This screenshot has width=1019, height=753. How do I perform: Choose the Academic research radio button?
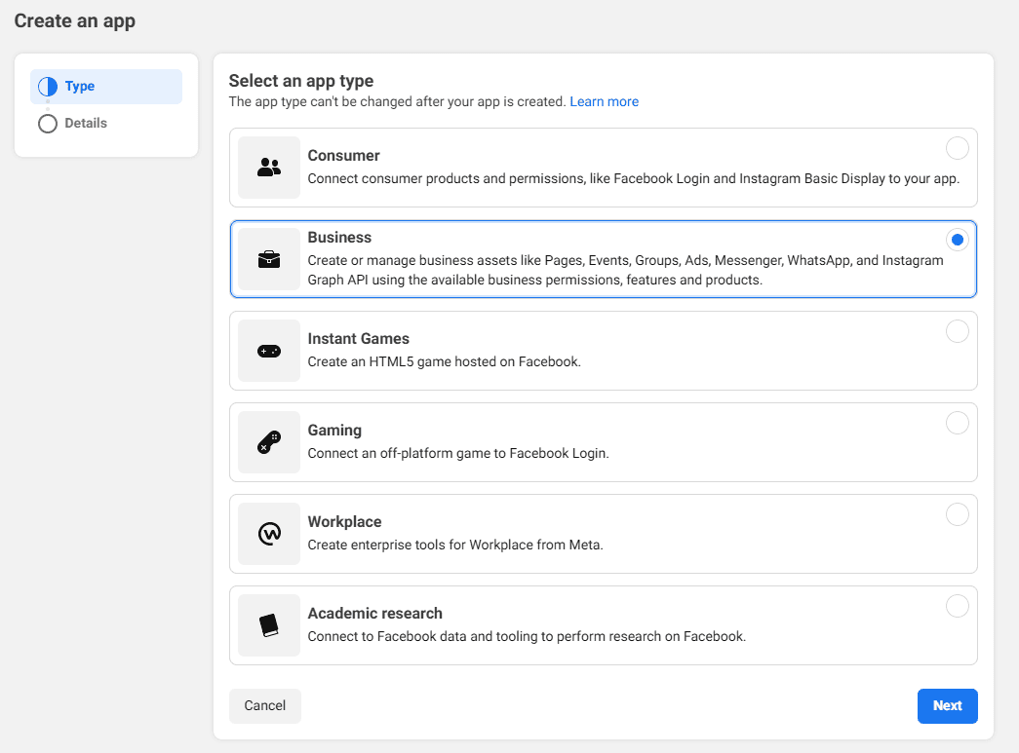click(x=957, y=606)
